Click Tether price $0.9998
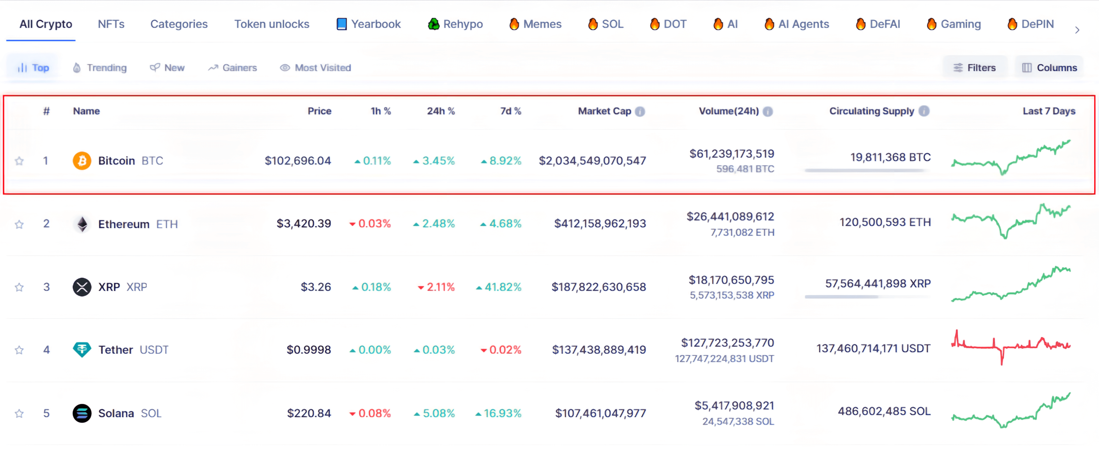This screenshot has width=1099, height=450. (309, 350)
